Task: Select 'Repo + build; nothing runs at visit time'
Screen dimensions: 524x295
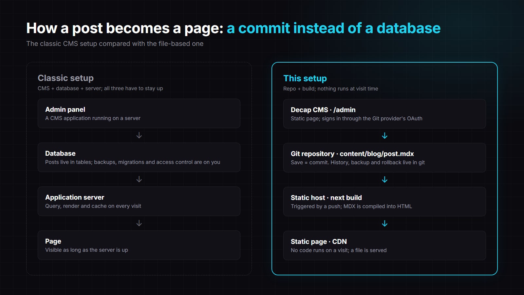Action: (330, 88)
